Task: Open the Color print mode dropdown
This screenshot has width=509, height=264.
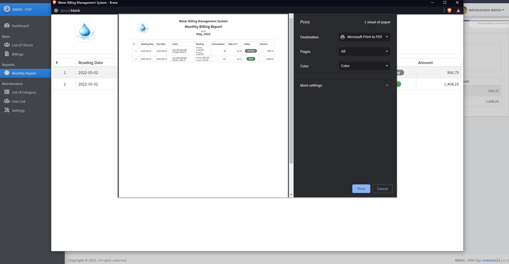Action: click(x=364, y=66)
